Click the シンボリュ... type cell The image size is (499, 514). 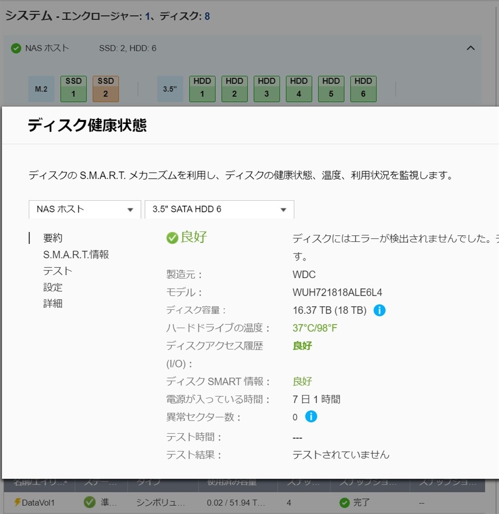(x=160, y=502)
